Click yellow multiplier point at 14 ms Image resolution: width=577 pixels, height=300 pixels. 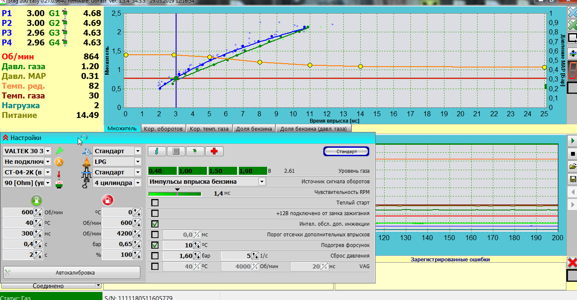click(360, 66)
